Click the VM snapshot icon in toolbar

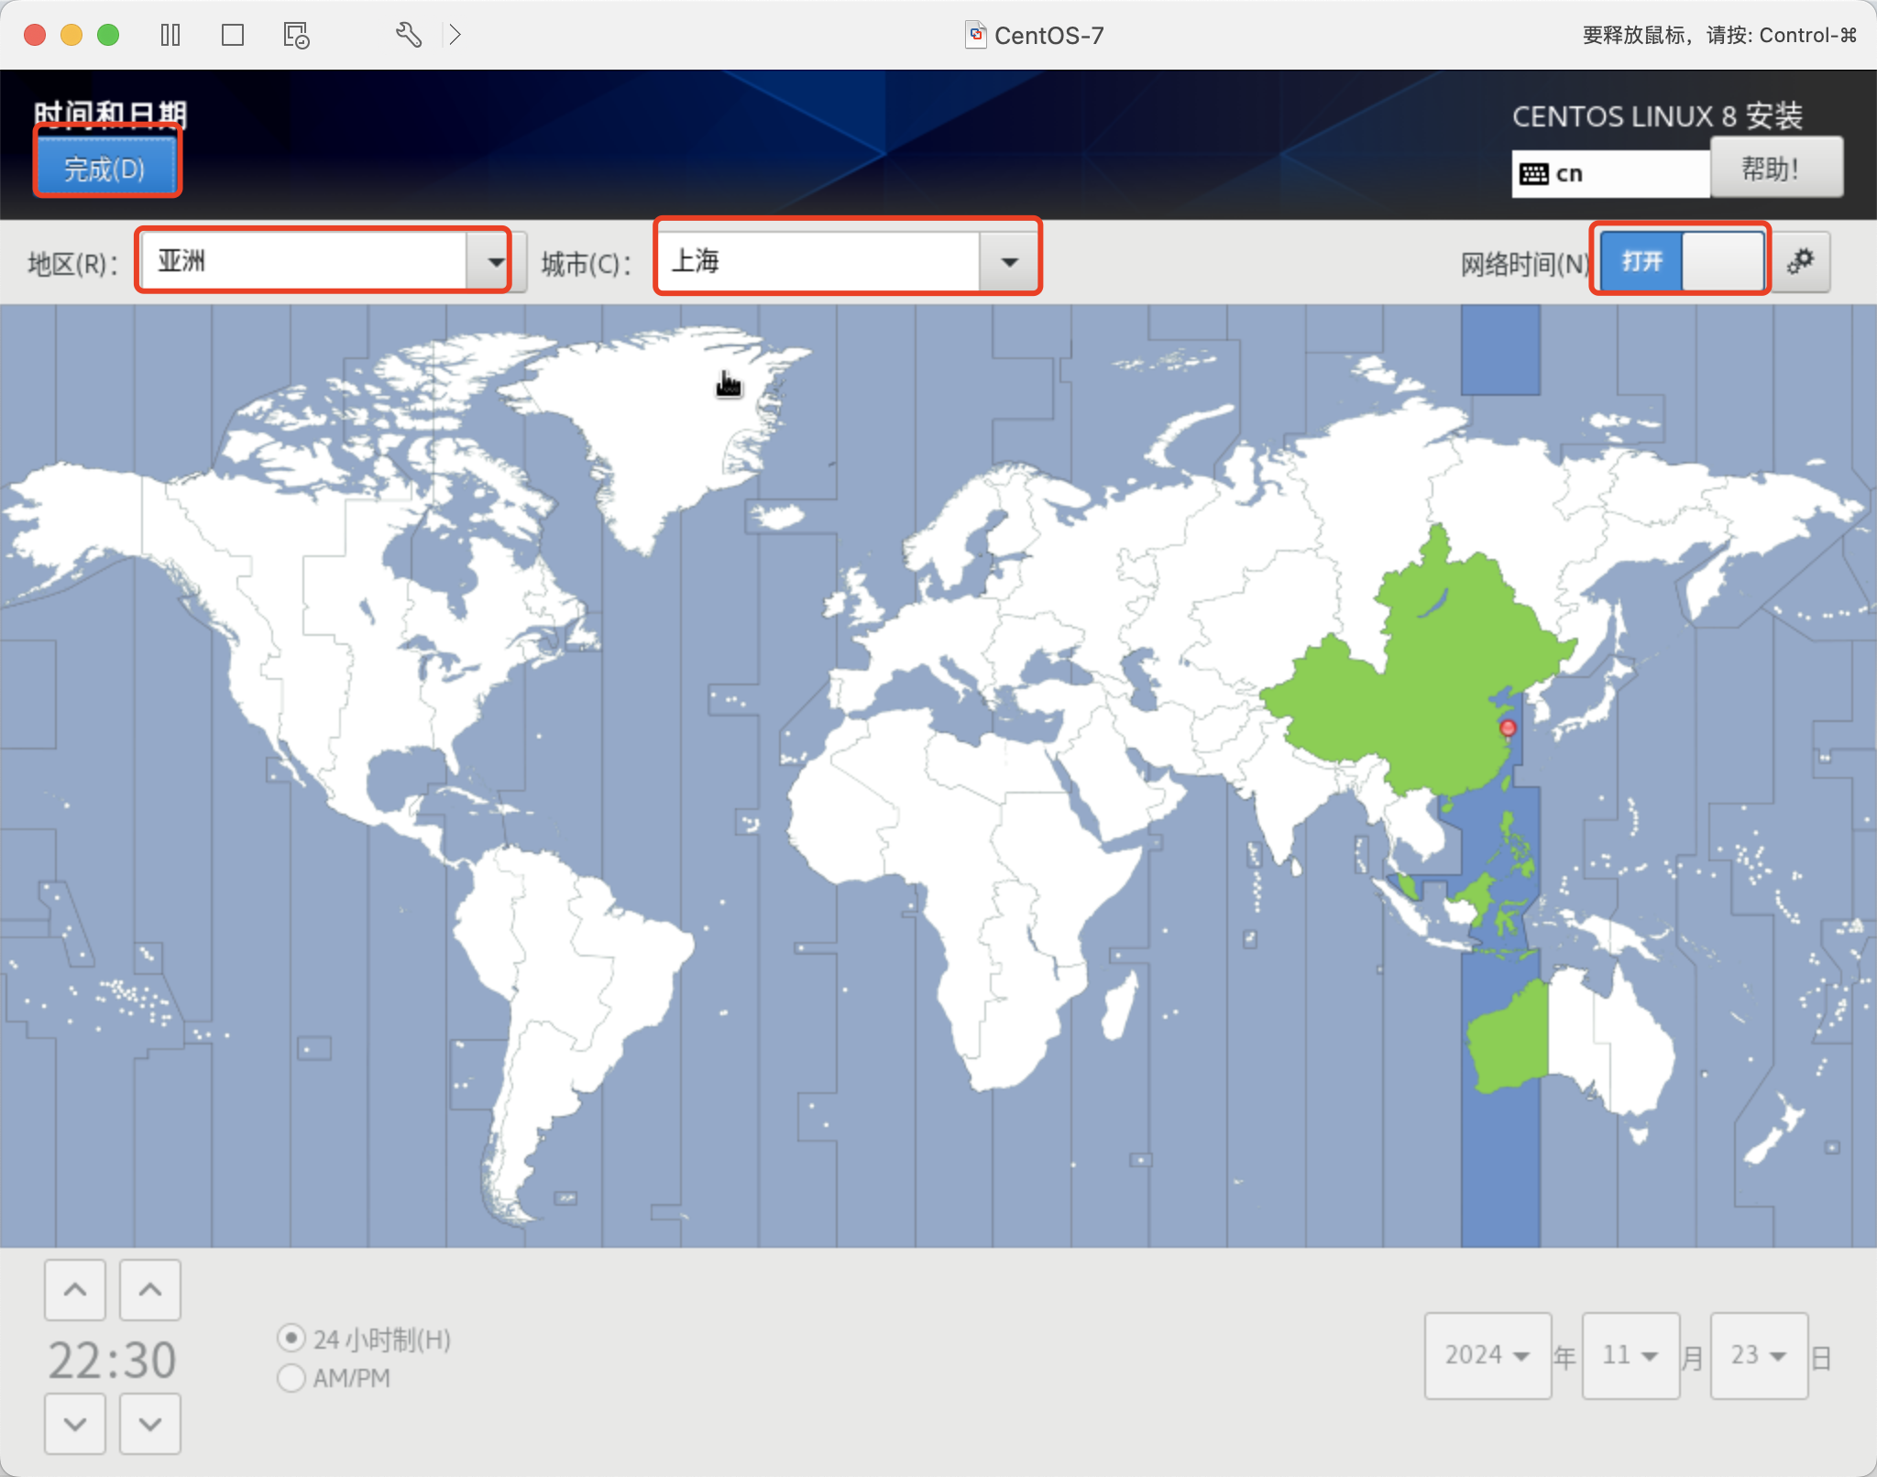296,35
